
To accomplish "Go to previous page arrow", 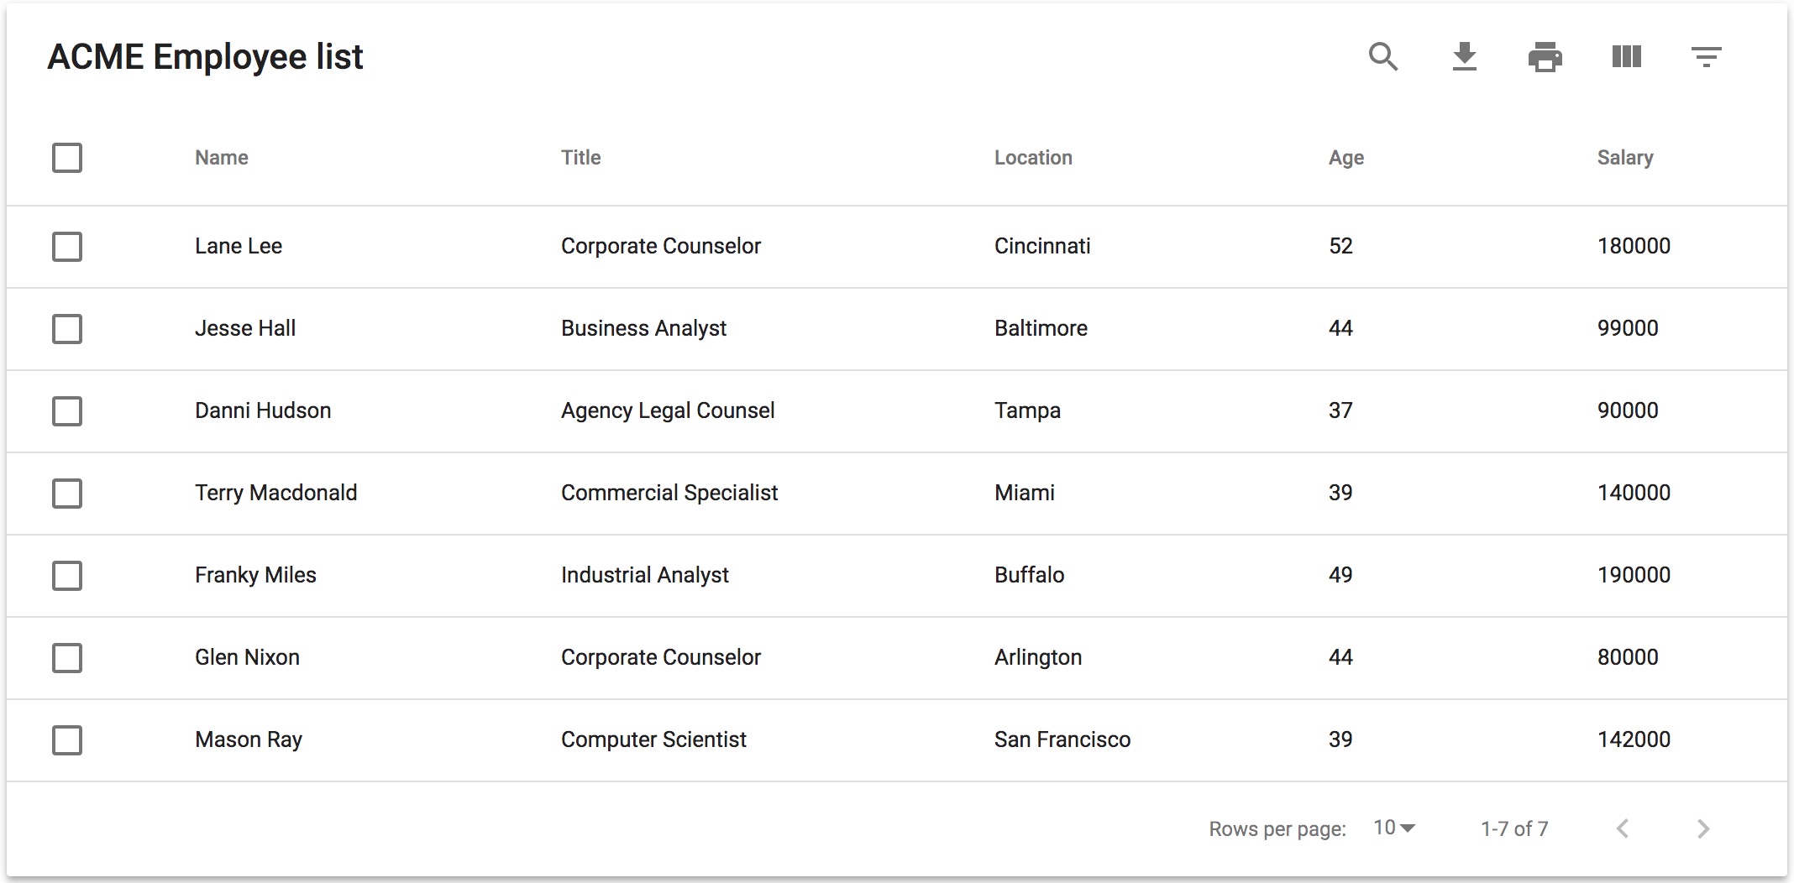I will tap(1623, 828).
